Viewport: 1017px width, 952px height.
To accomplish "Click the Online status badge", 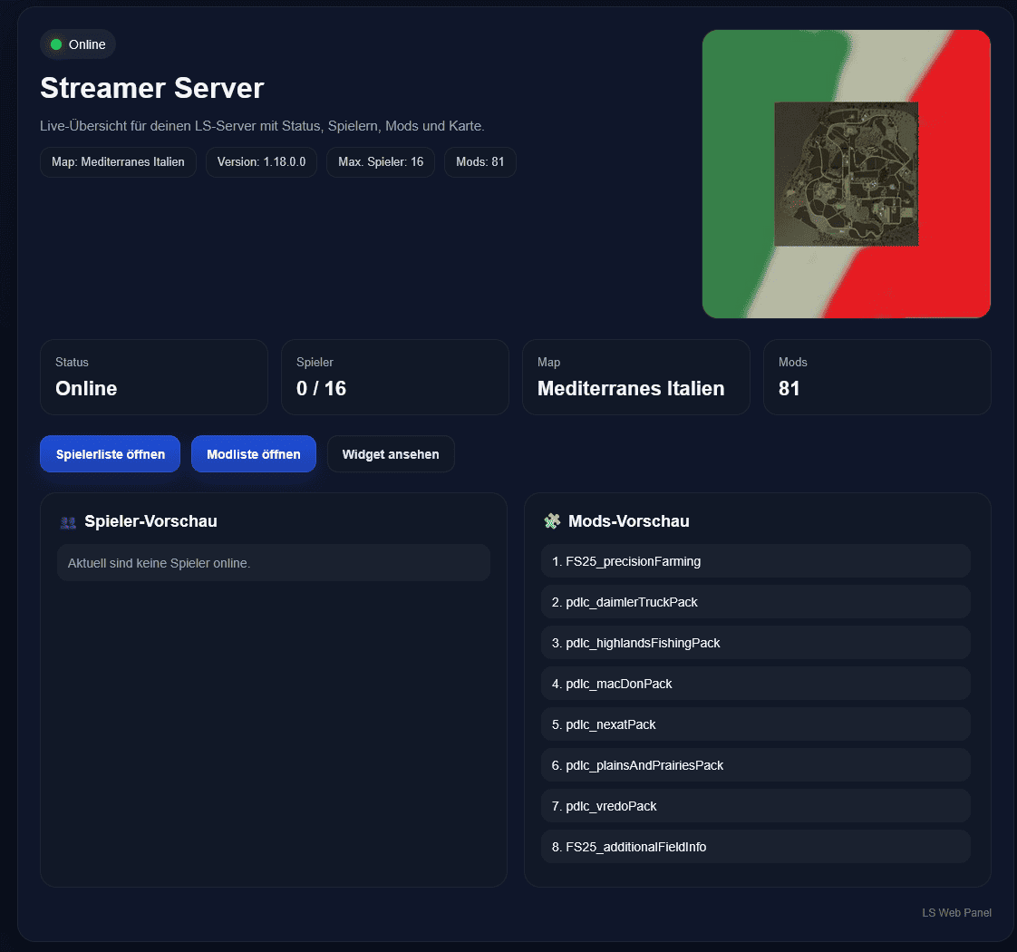I will [x=78, y=44].
